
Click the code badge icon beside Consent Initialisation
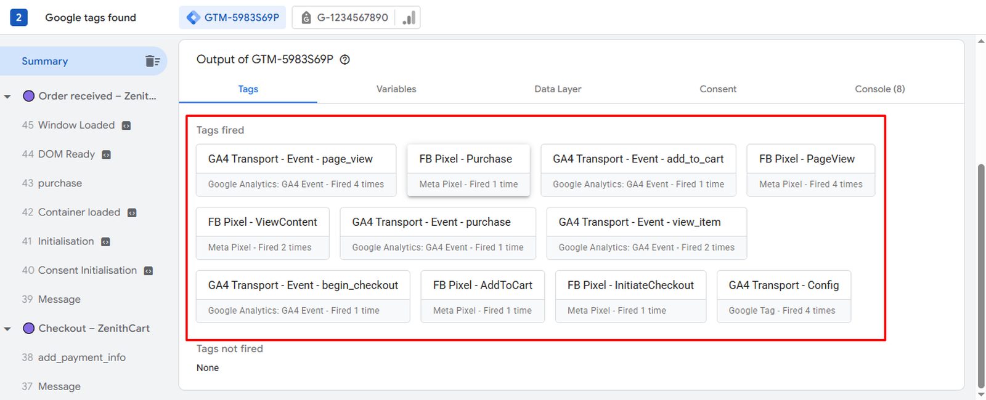[148, 271]
